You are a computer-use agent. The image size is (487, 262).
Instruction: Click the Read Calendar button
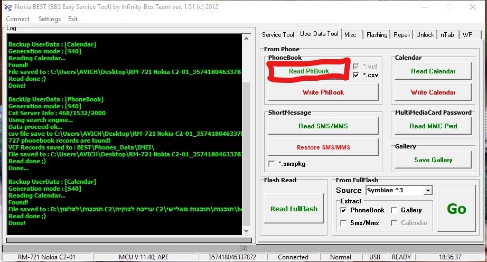pyautogui.click(x=433, y=71)
